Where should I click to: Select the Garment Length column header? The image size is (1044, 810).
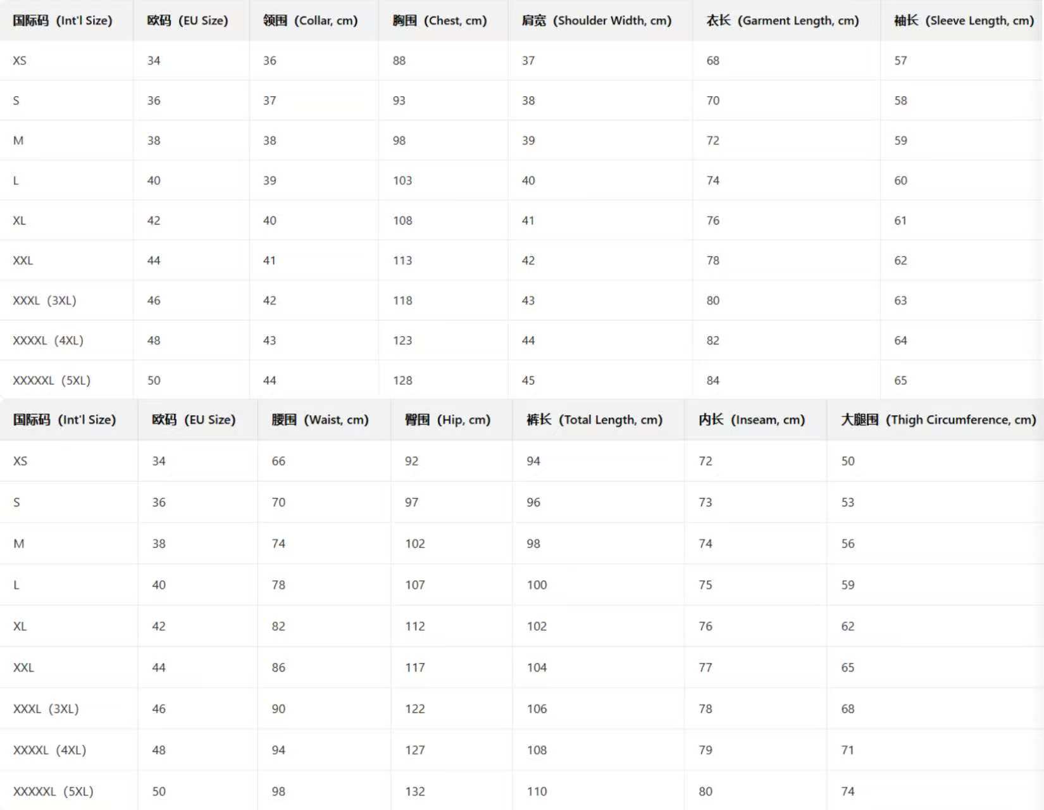[x=783, y=20]
